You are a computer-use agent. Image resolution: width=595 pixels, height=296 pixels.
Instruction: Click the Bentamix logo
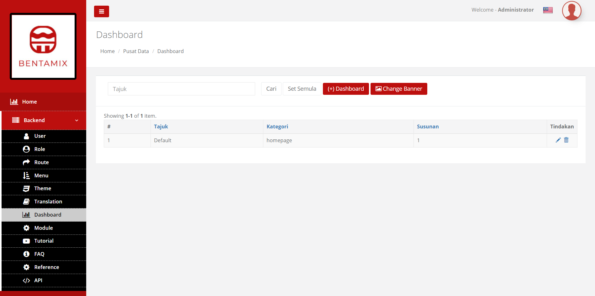pos(43,46)
